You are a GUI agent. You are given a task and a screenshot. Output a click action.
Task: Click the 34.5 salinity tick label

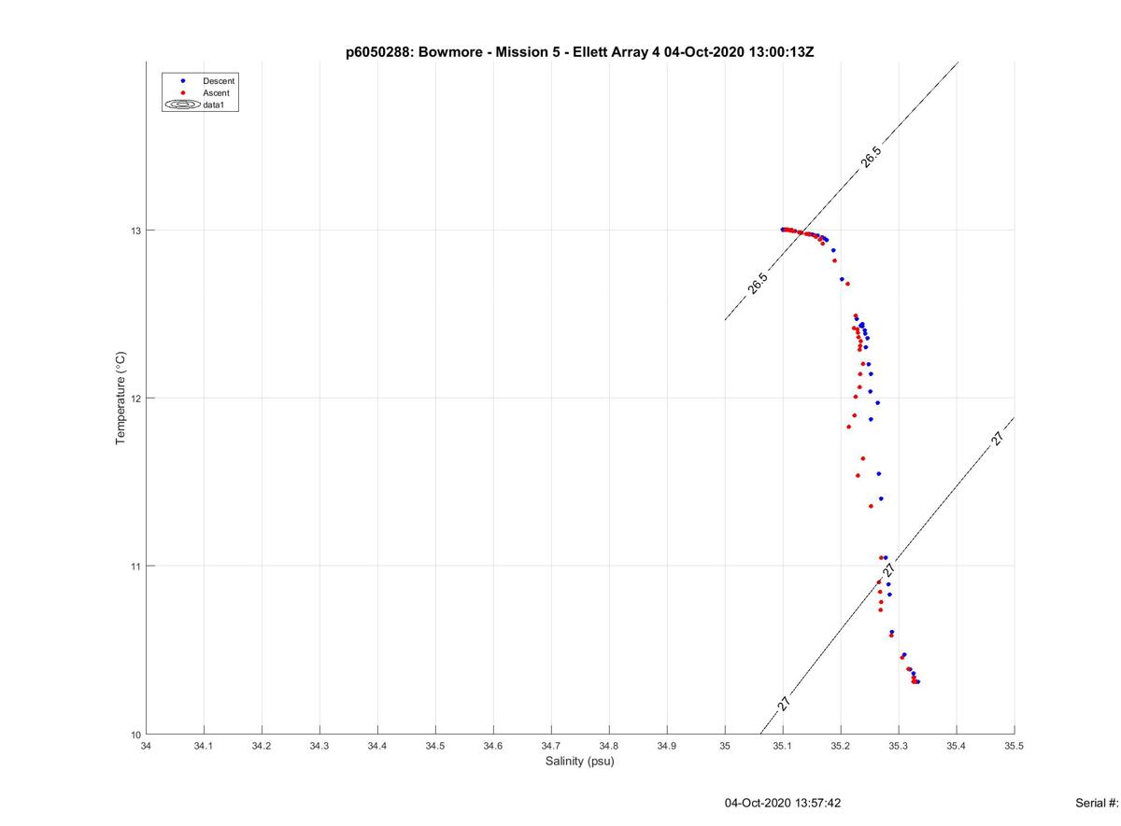coord(435,746)
